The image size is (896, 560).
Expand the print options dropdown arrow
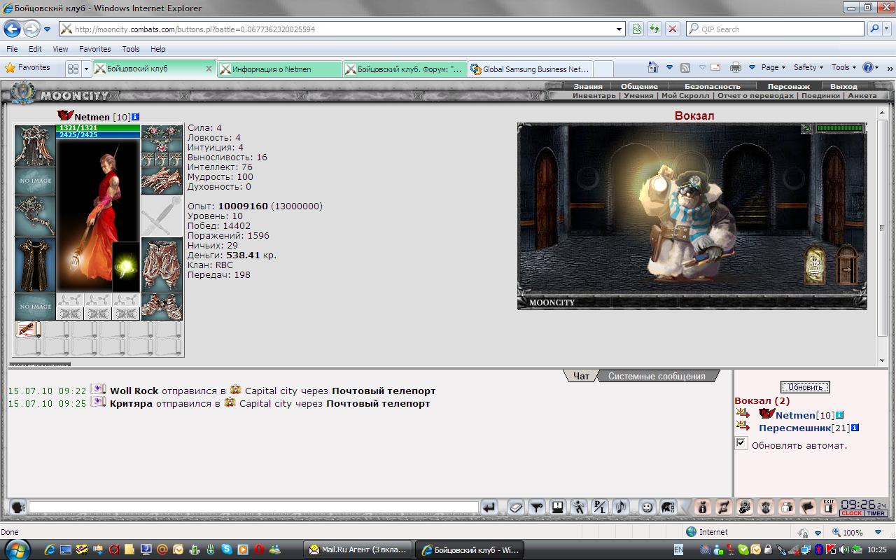pos(752,68)
